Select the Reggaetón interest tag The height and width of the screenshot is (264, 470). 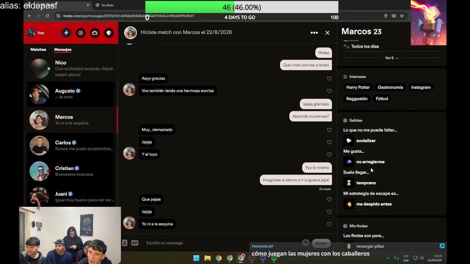(x=357, y=99)
